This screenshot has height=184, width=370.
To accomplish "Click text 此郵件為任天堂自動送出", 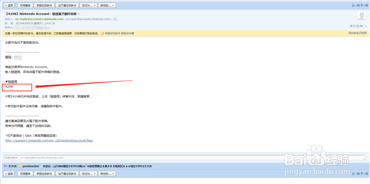I will [x=23, y=42].
